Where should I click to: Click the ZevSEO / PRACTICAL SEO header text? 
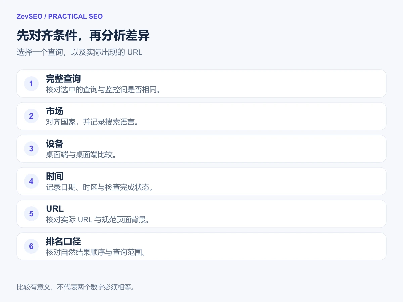point(60,16)
